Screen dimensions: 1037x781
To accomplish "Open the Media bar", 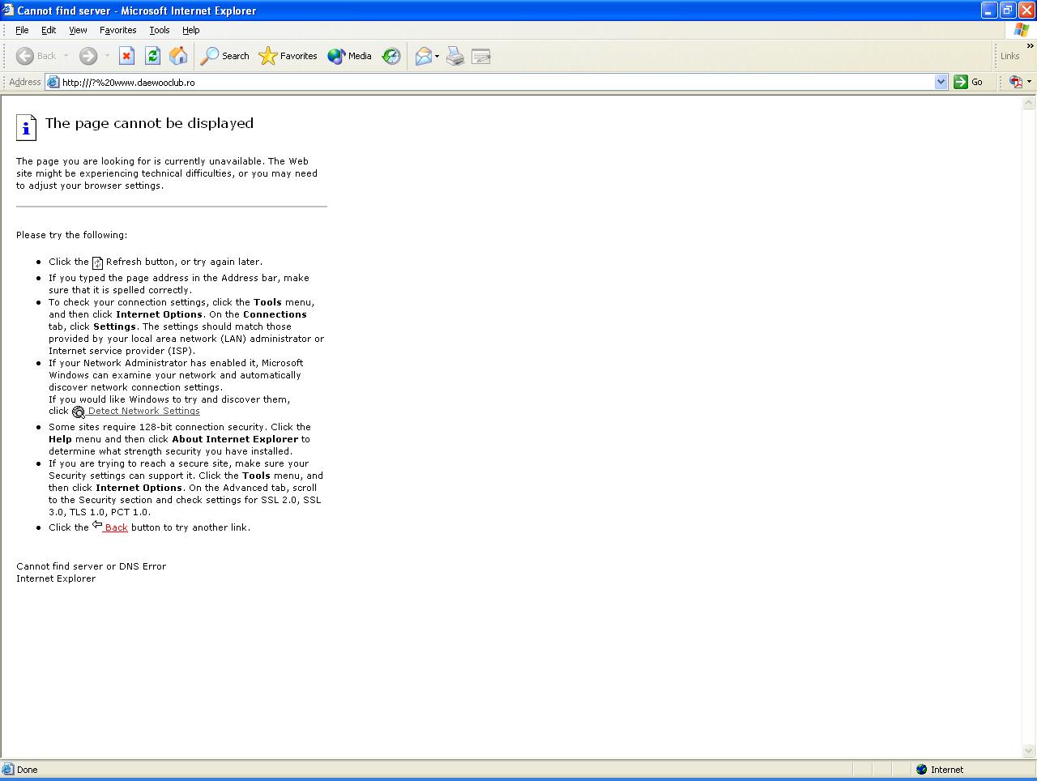I will click(x=350, y=56).
